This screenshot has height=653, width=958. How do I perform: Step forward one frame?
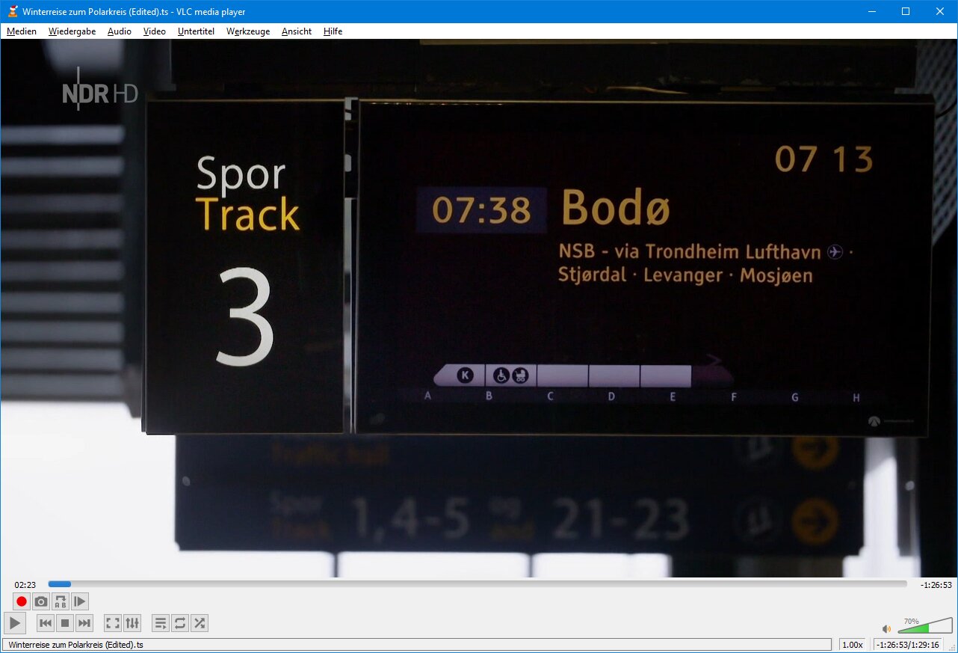[80, 601]
